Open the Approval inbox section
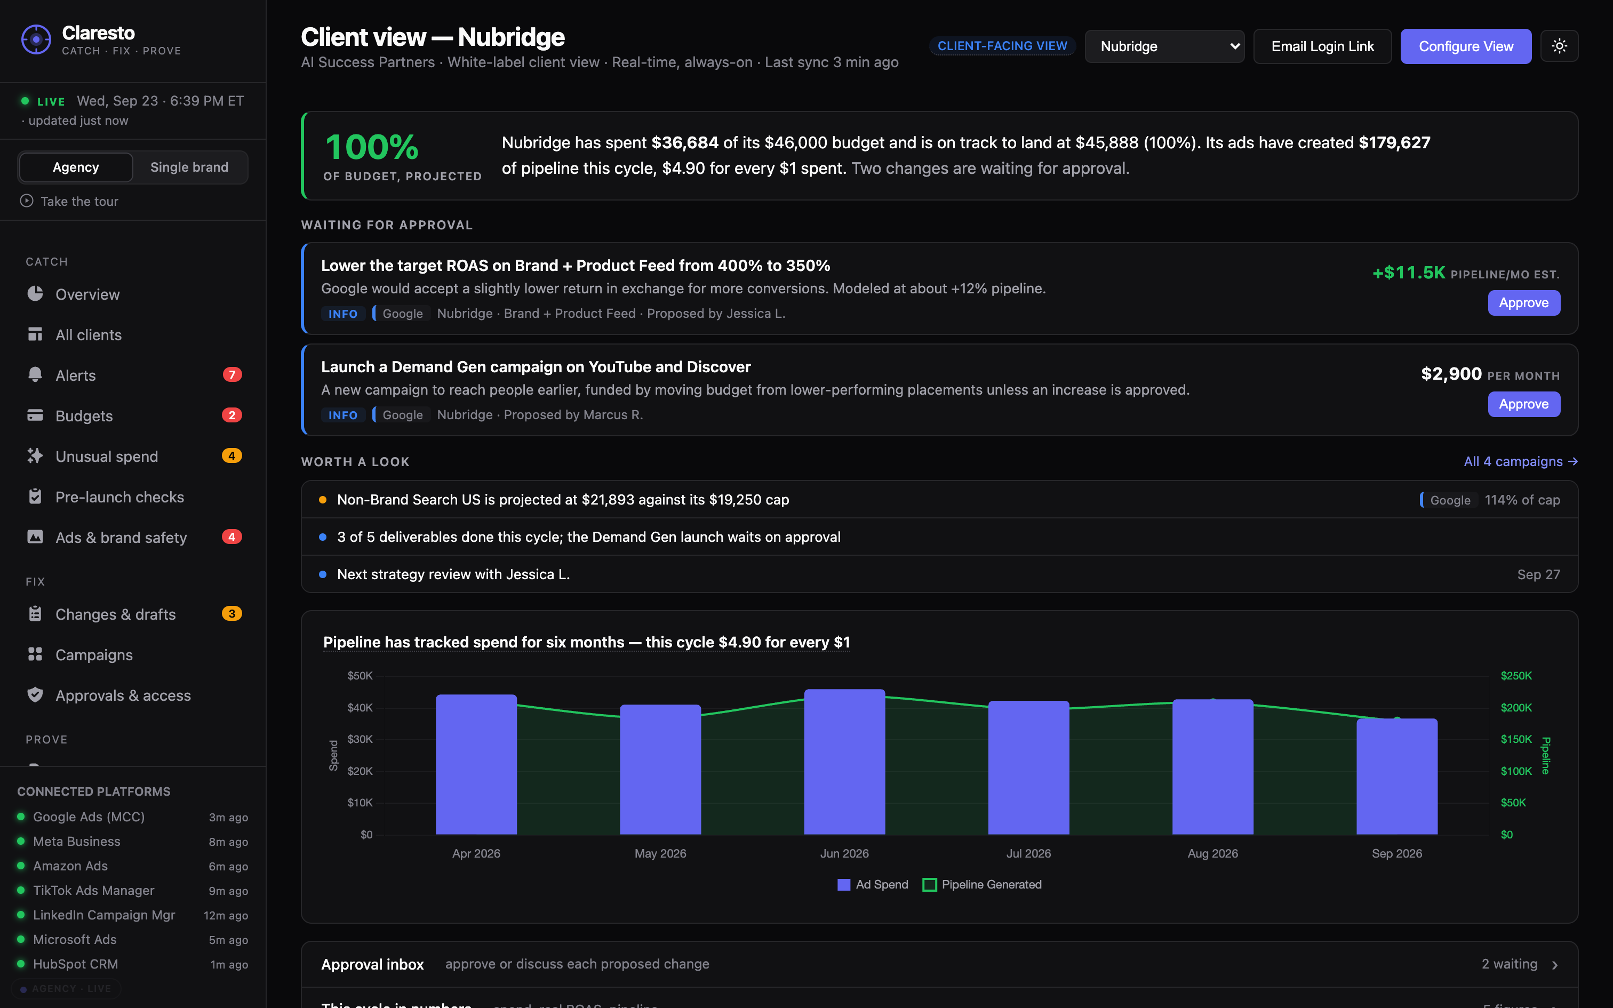Image resolution: width=1613 pixels, height=1008 pixels. pyautogui.click(x=939, y=964)
